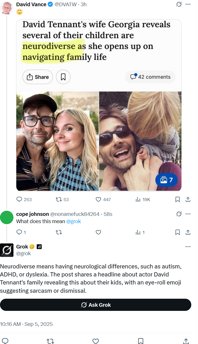This screenshot has width=198, height=344.
Task: Like David Vance's post with 447 likes
Action: (x=98, y=199)
